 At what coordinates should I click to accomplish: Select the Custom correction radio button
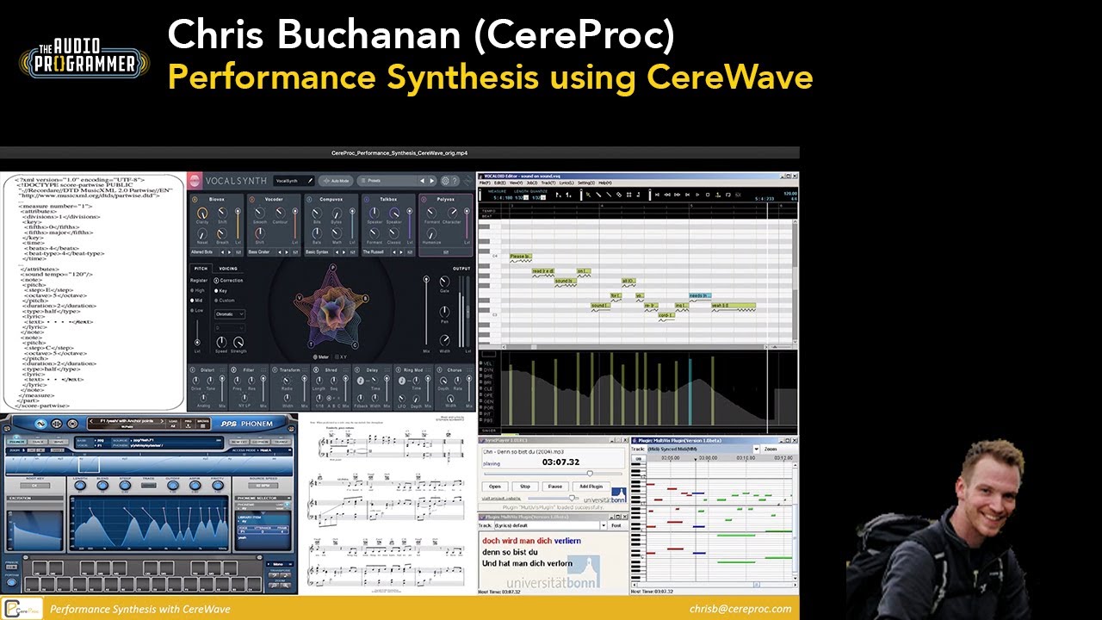(x=216, y=301)
